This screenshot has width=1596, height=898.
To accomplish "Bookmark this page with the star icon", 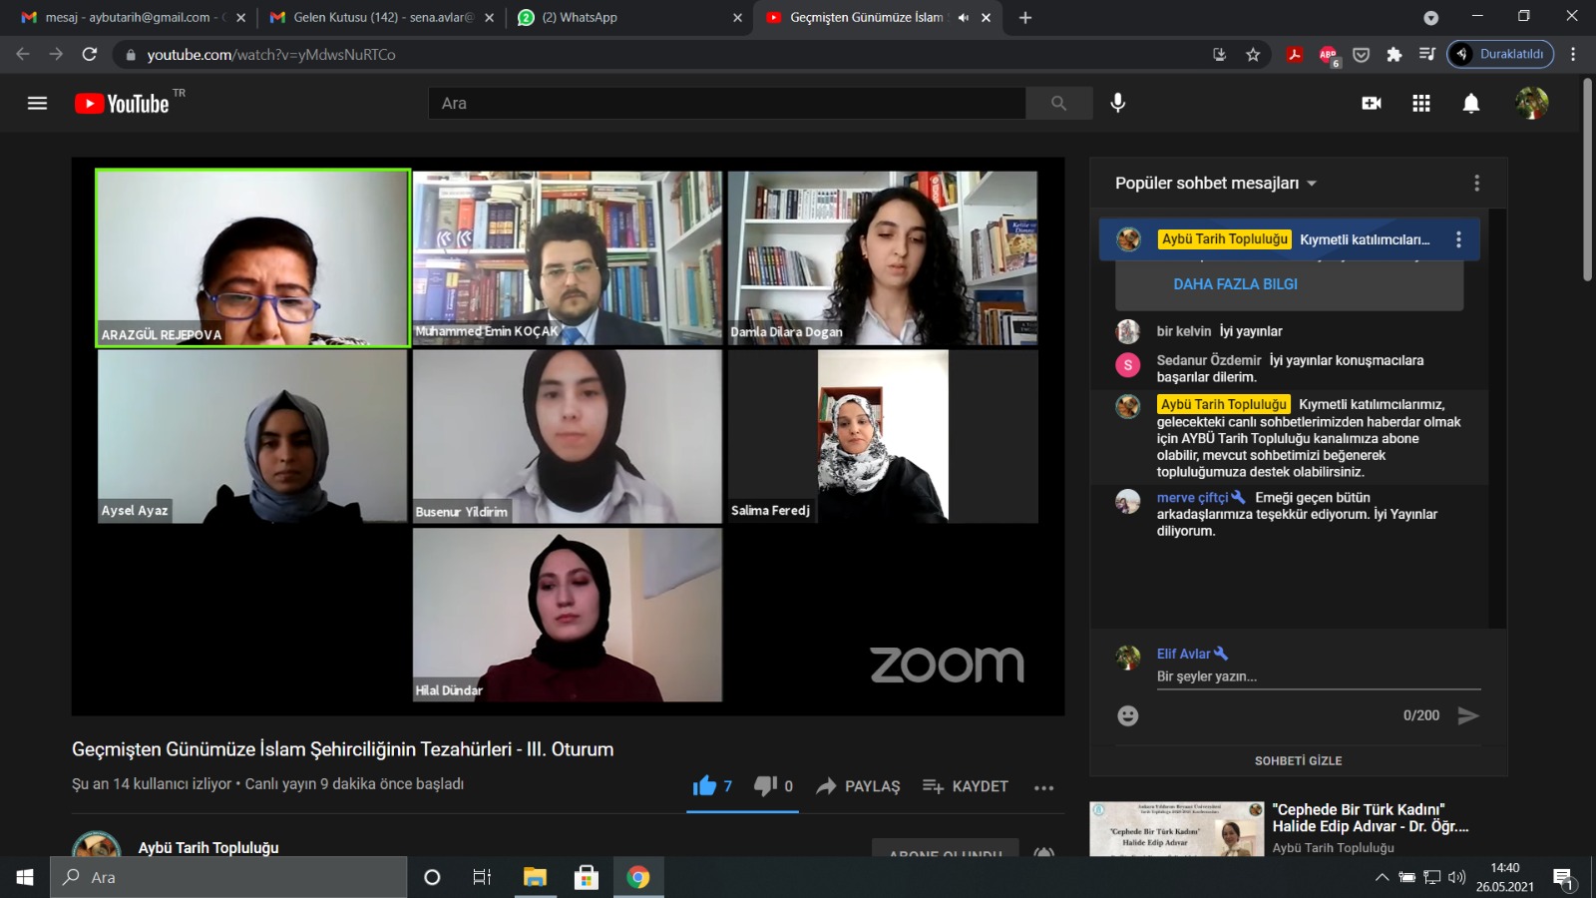I will (1254, 55).
